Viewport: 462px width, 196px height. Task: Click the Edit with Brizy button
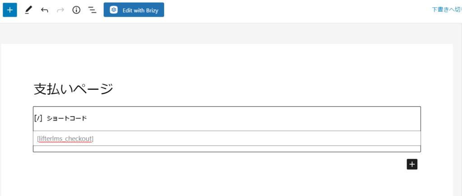coord(134,10)
